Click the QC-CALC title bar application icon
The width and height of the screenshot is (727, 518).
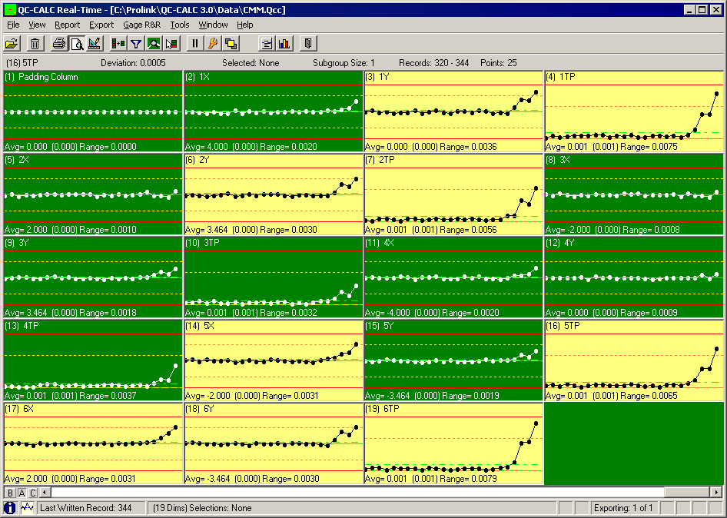pyautogui.click(x=9, y=10)
